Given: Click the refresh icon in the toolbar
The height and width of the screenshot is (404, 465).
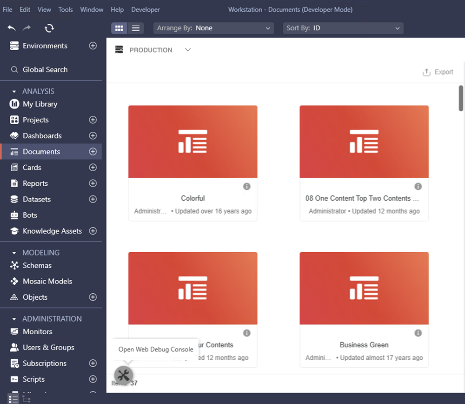Looking at the screenshot, I should (49, 28).
